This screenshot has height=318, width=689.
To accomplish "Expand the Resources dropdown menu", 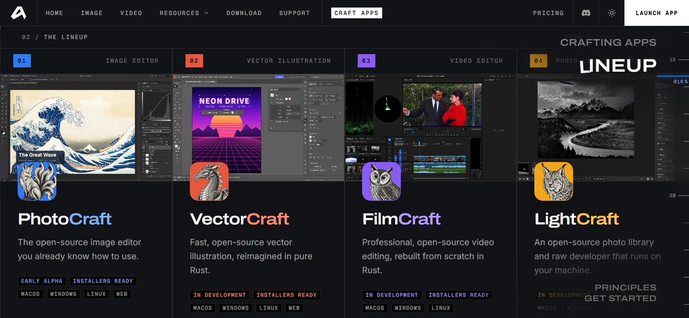I will pos(184,13).
